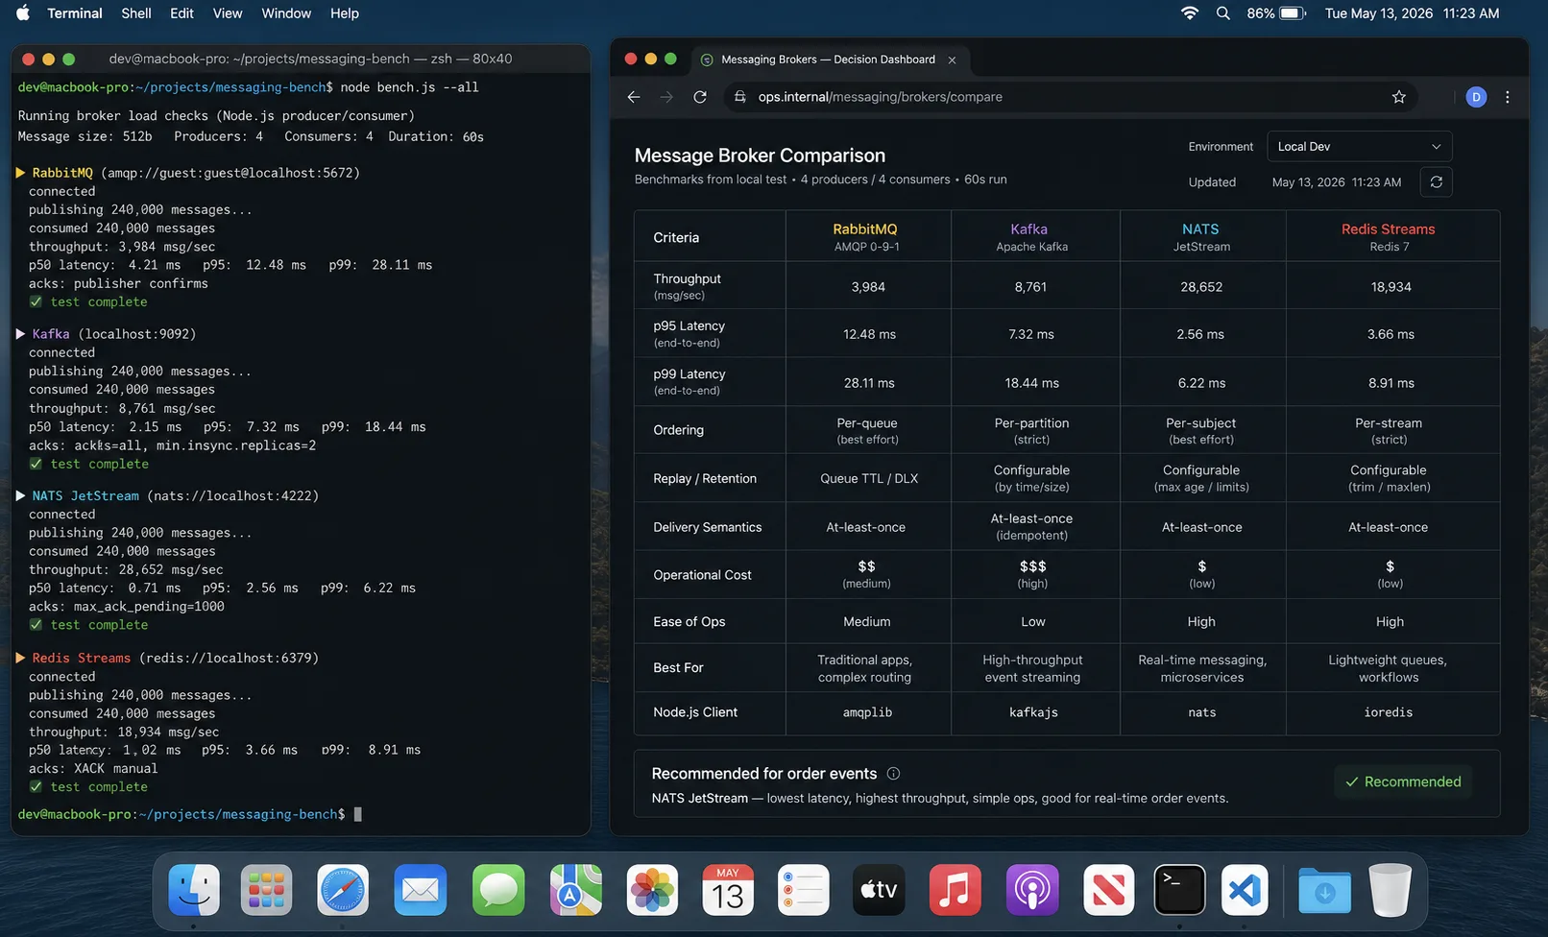Open Reminders from the dock

803,889
